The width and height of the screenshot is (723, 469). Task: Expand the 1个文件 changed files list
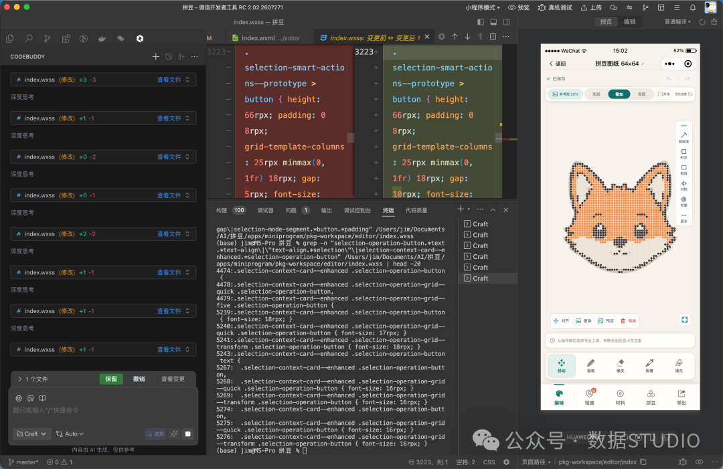pos(32,379)
